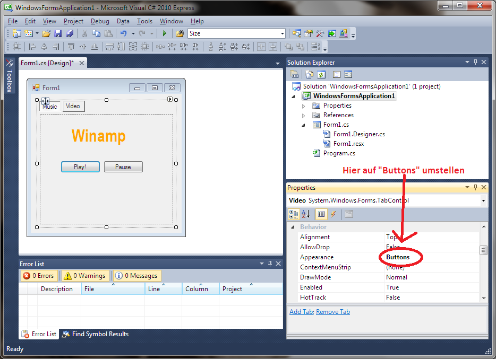The image size is (496, 359).
Task: Click the Find in Files icon
Action: pos(179,33)
